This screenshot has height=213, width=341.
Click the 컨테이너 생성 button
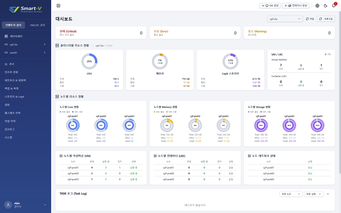coord(295,6)
